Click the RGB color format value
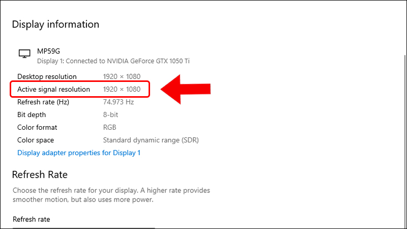The image size is (407, 229). [x=110, y=127]
